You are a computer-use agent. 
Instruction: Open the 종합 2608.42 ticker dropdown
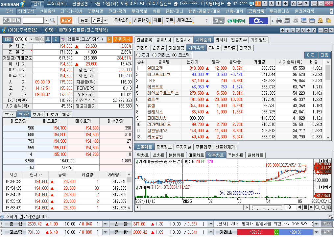point(105,224)
